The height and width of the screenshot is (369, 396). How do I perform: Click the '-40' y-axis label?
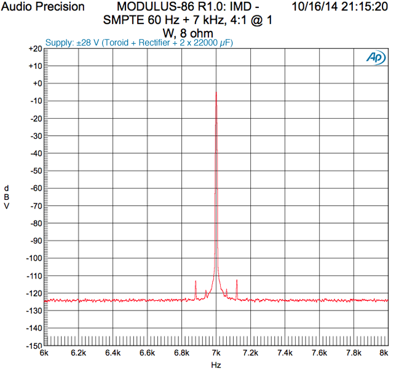36,154
